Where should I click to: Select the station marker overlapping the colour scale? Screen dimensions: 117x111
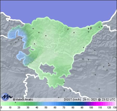15,102
